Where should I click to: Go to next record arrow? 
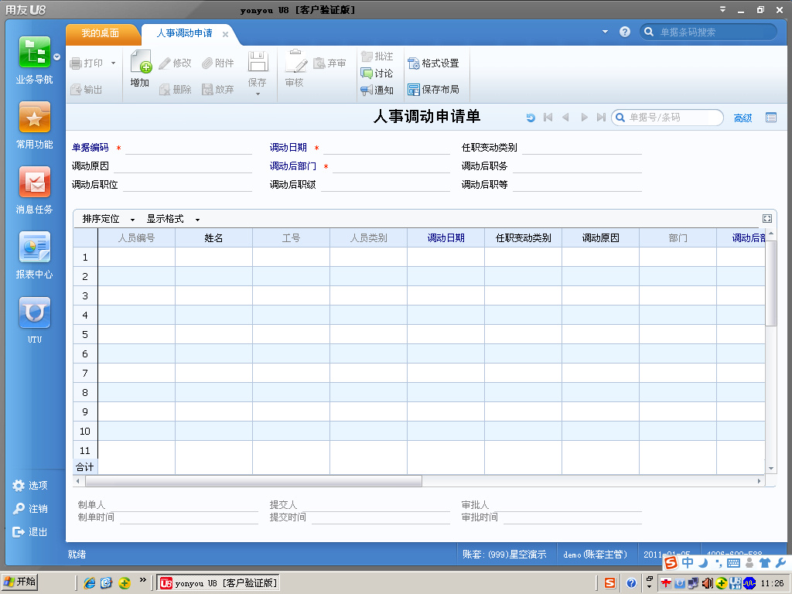585,118
